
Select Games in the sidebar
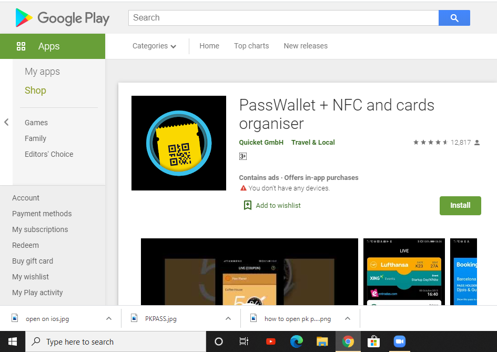pyautogui.click(x=36, y=123)
